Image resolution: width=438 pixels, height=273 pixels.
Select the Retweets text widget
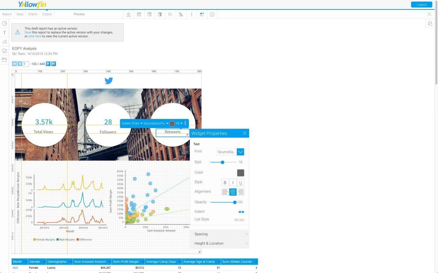point(172,133)
